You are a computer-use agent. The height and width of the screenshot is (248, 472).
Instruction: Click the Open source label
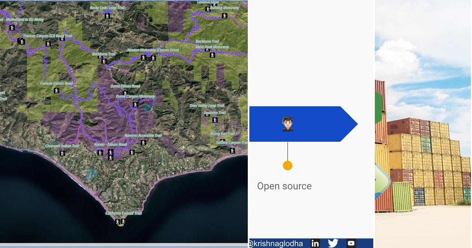click(x=284, y=186)
